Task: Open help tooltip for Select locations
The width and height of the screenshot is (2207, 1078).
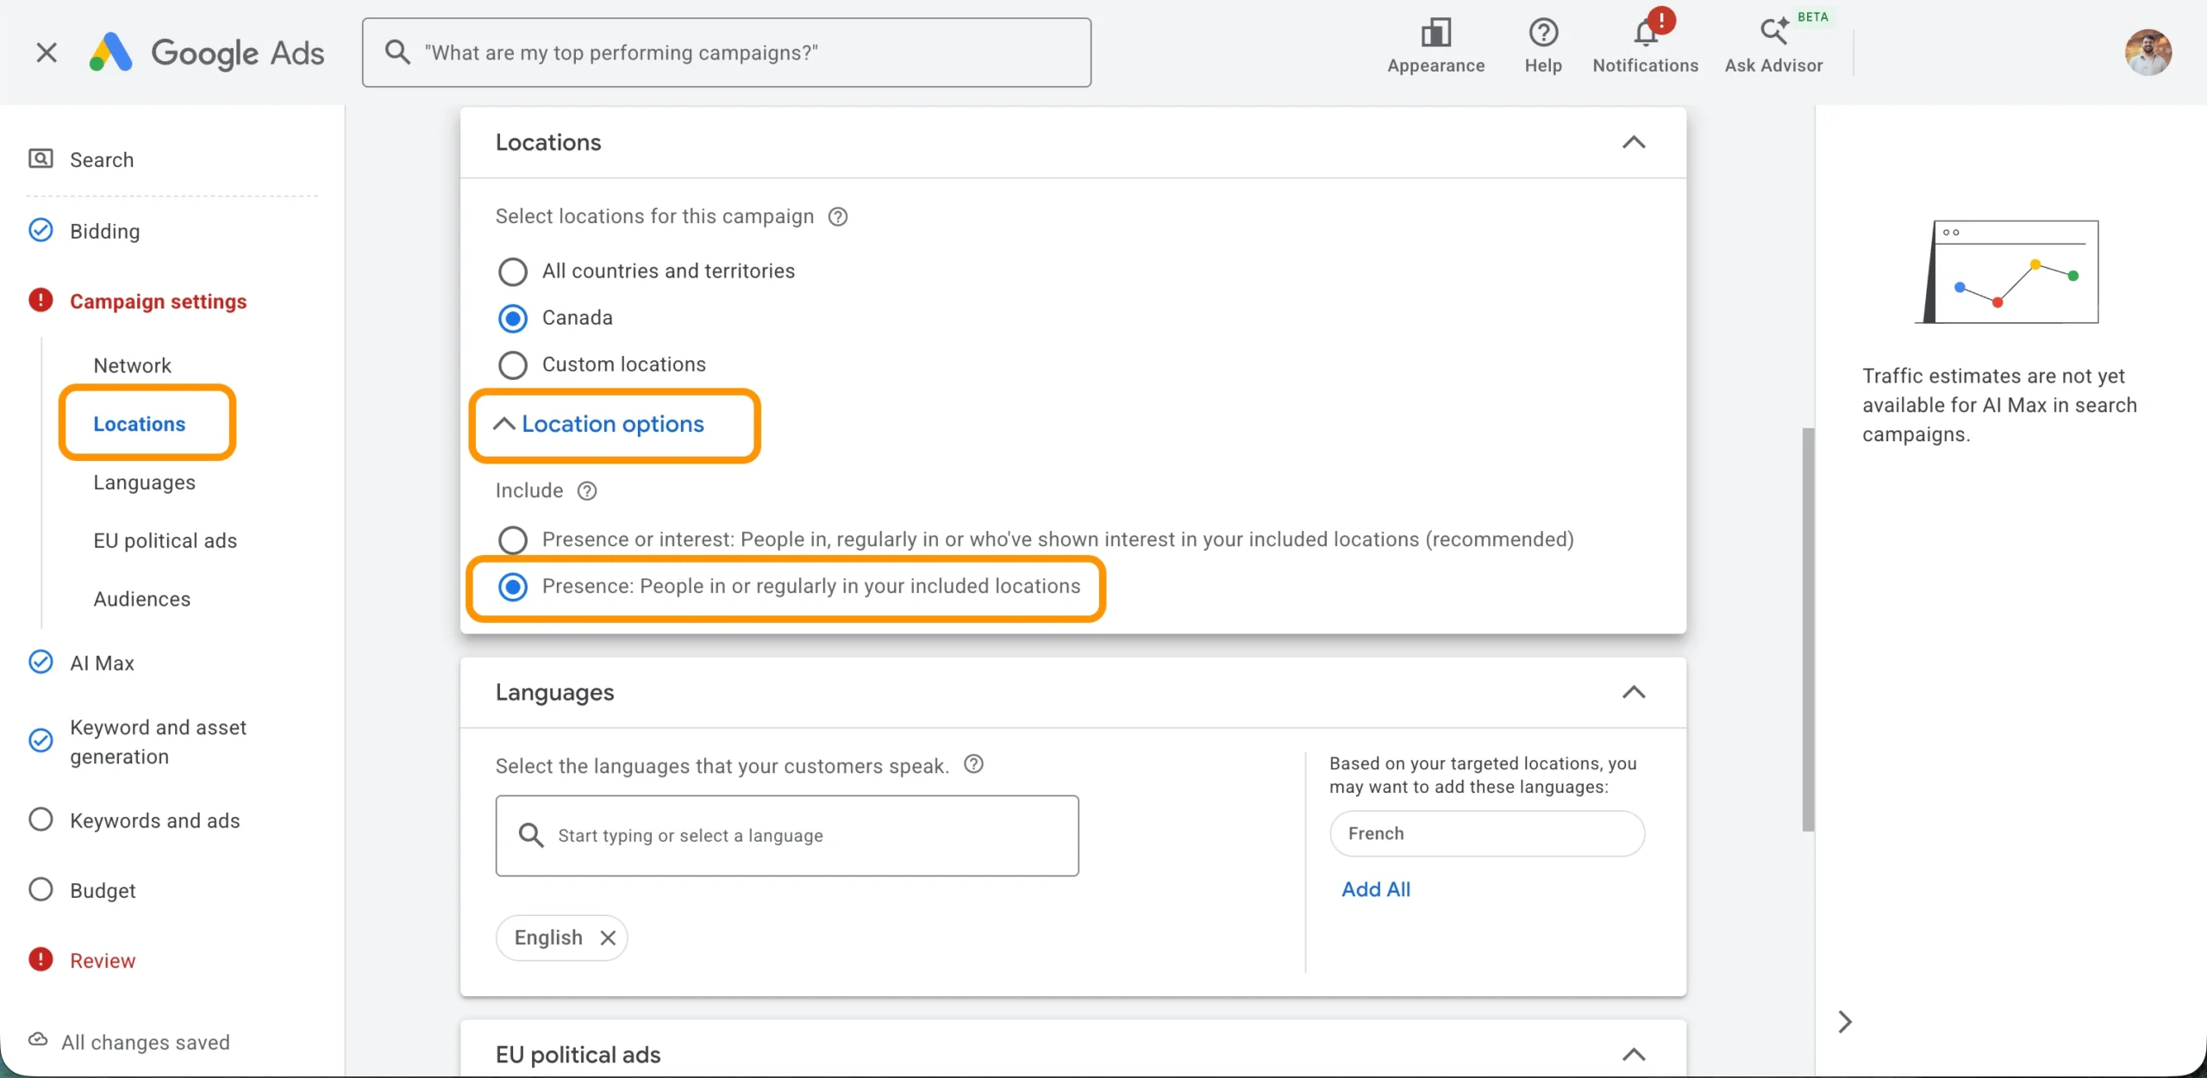Action: pos(837,216)
